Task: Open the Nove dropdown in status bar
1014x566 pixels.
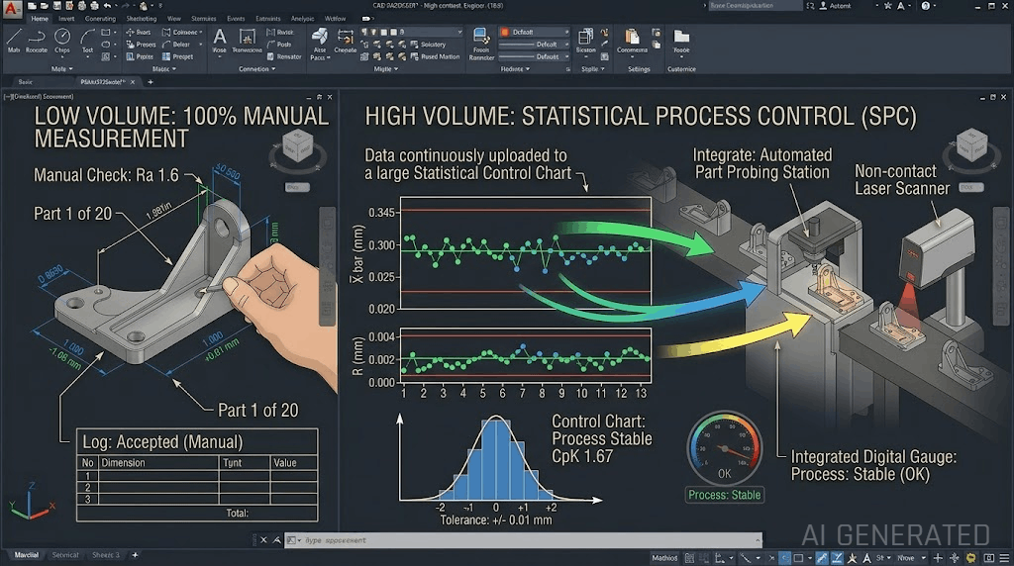Action: click(x=911, y=558)
